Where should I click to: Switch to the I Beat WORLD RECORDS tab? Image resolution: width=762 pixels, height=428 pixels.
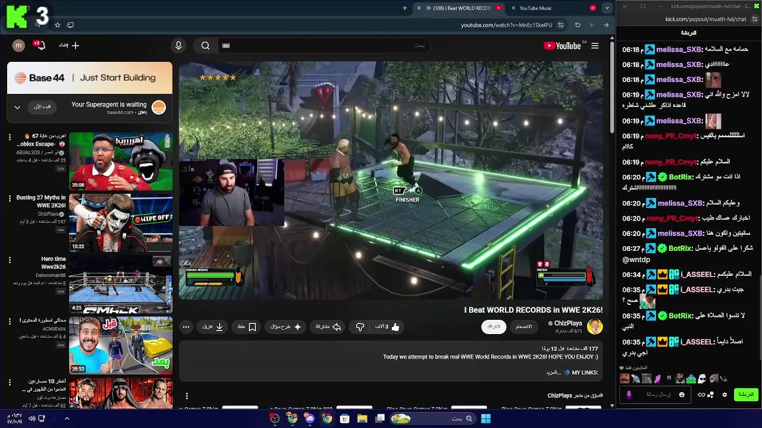click(x=458, y=8)
